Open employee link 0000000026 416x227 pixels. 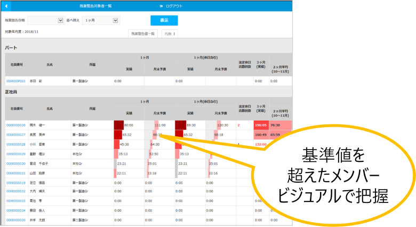[x=16, y=125]
